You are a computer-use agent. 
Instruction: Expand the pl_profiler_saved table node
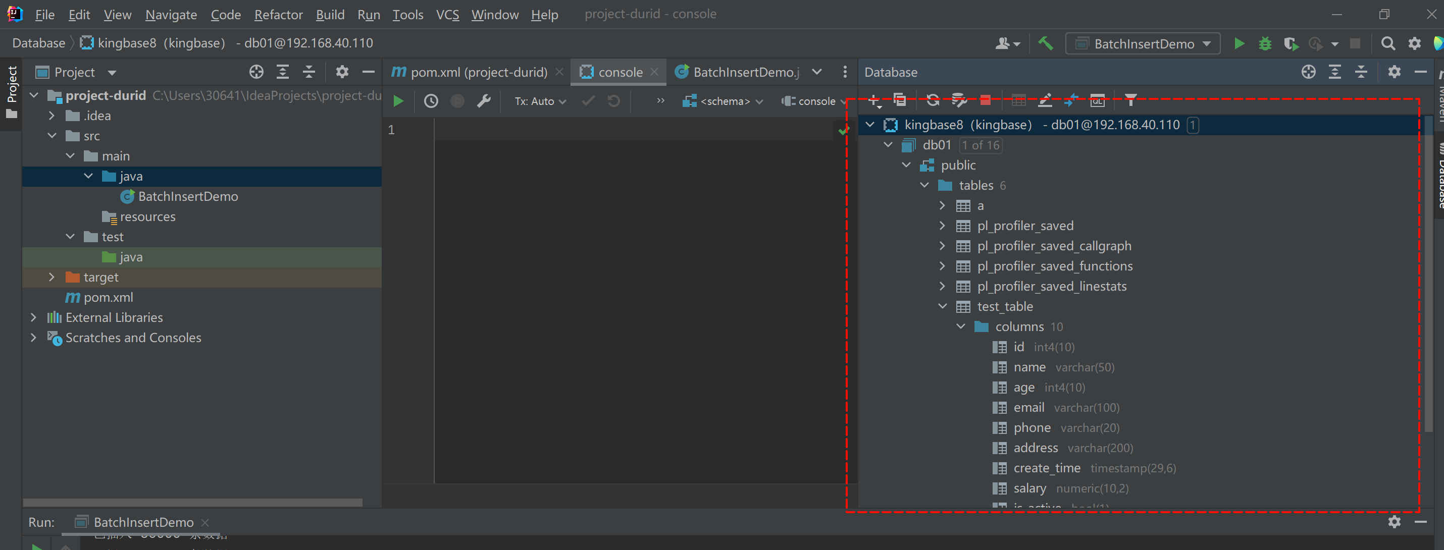click(x=942, y=225)
